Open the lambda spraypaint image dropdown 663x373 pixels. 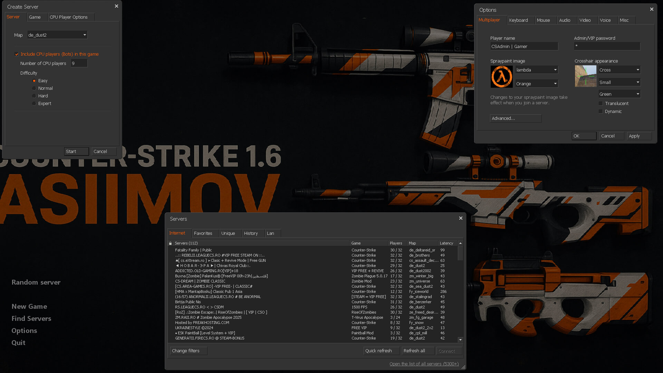click(x=537, y=70)
